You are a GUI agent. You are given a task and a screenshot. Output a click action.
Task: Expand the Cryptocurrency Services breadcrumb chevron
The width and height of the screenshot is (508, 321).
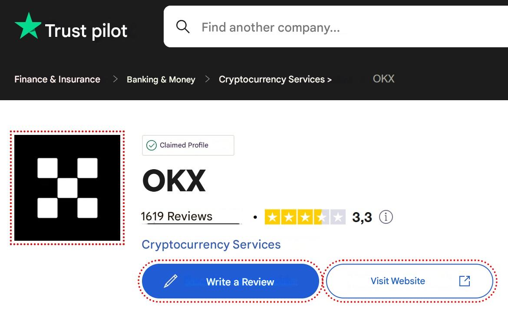click(329, 79)
